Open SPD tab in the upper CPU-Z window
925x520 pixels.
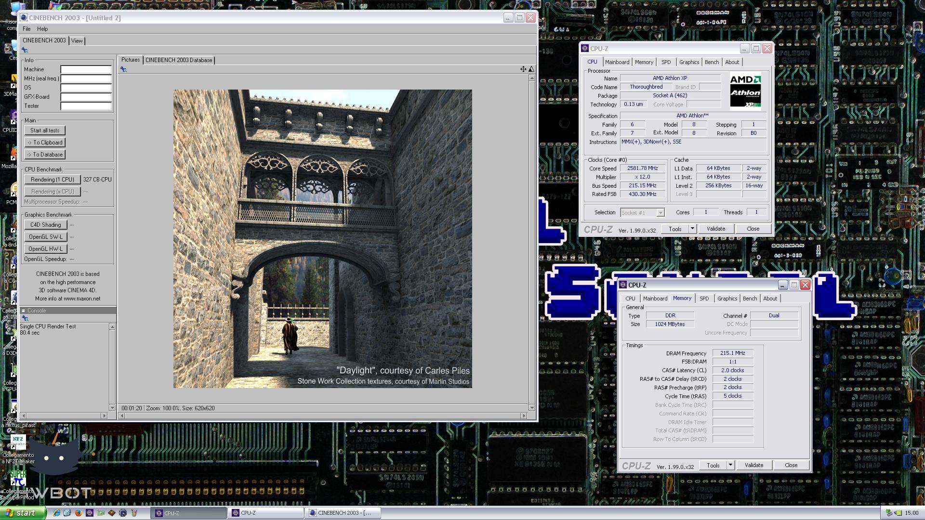pyautogui.click(x=666, y=62)
